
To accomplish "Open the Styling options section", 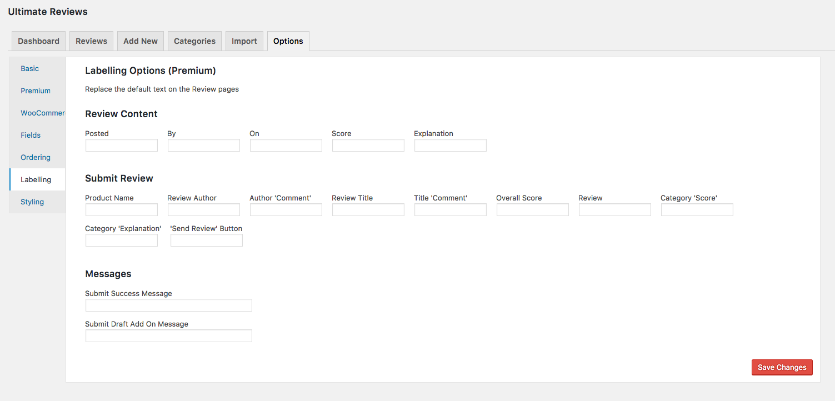I will click(32, 202).
